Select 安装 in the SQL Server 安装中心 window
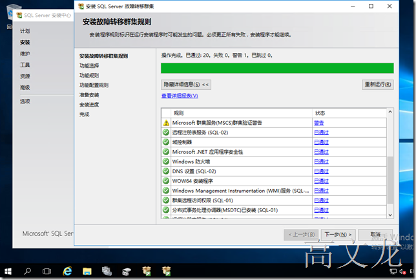Image resolution: width=416 pixels, height=280 pixels. click(x=25, y=42)
